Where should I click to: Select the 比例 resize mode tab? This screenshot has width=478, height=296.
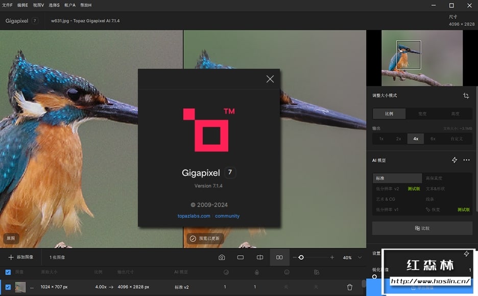pos(389,114)
